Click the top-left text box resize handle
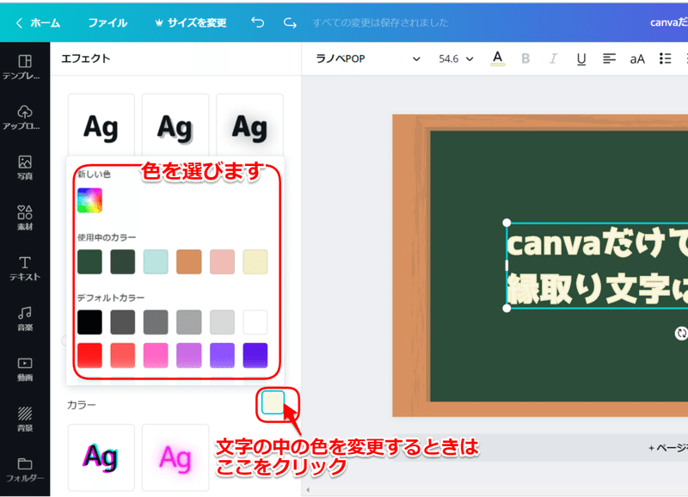The image size is (688, 497). [507, 223]
